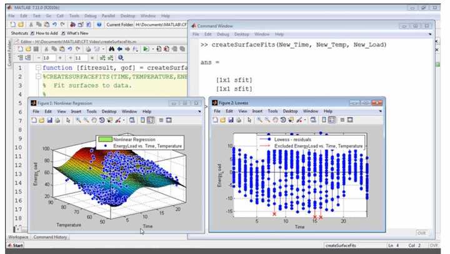Collapse comment block fold at editor line 2
The image size is (450, 254).
point(38,77)
